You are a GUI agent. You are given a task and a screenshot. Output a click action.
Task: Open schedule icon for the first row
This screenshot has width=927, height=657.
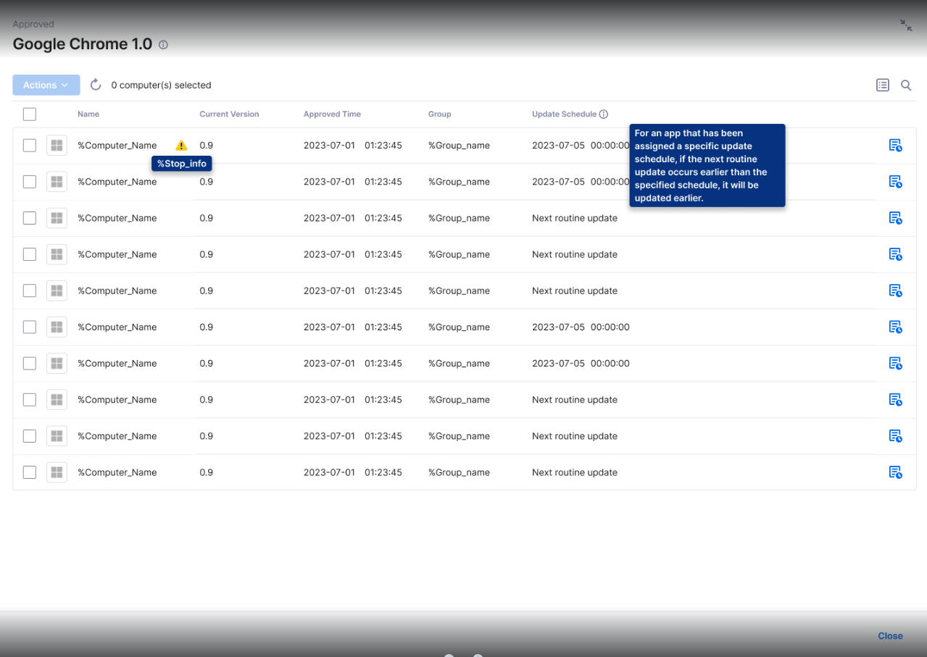(x=895, y=146)
